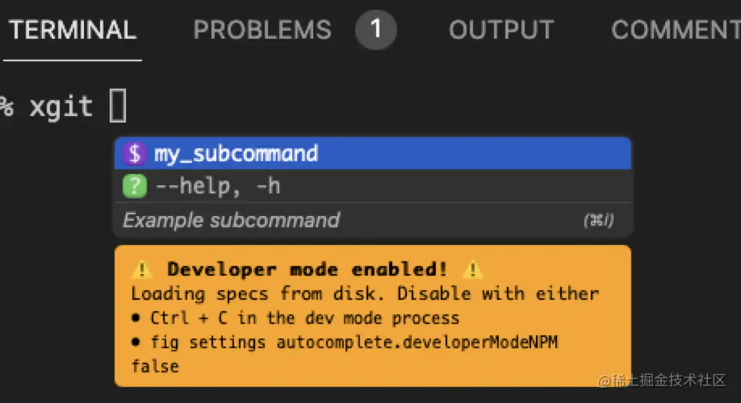
Task: Switch to the TERMINAL tab
Action: click(73, 30)
